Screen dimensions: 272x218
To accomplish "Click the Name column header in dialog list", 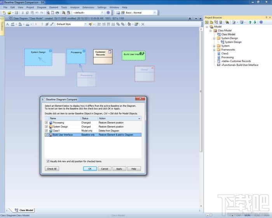I will [x=65, y=118].
